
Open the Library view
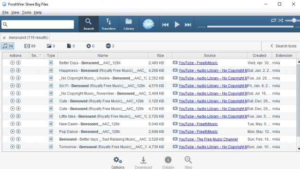pos(129,24)
